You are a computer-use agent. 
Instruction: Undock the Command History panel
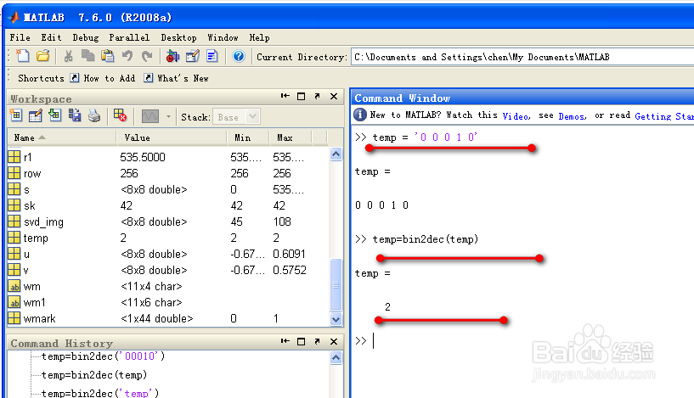click(x=318, y=341)
